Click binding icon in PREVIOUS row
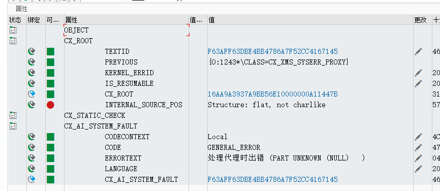Image resolution: width=440 pixels, height=191 pixels. tap(32, 62)
